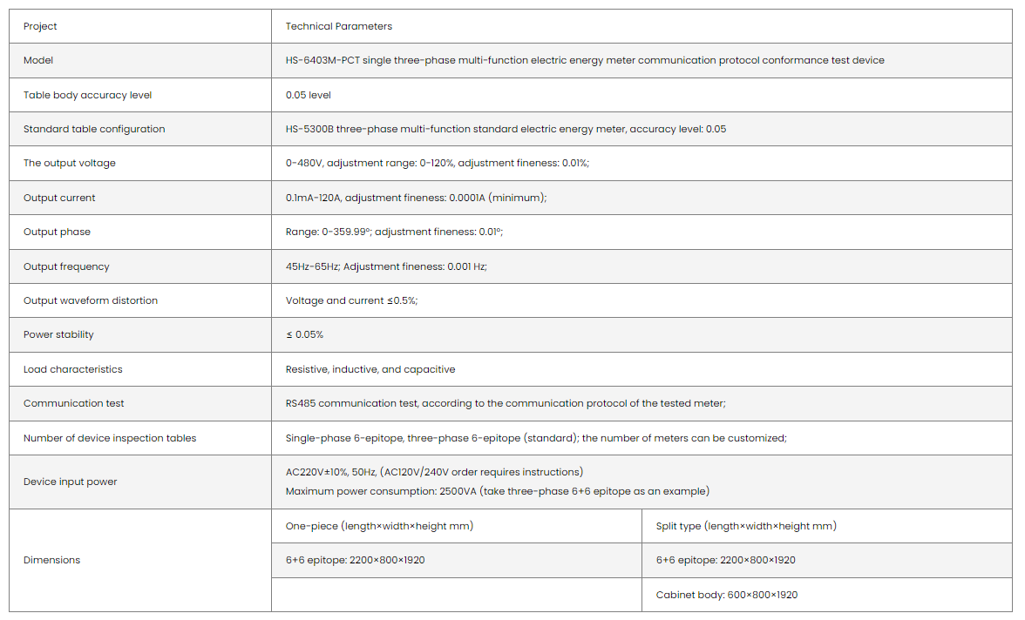Click the "Maximum power consumption: 2500VA" line
Screen dimensions: 1025x620
497,491
